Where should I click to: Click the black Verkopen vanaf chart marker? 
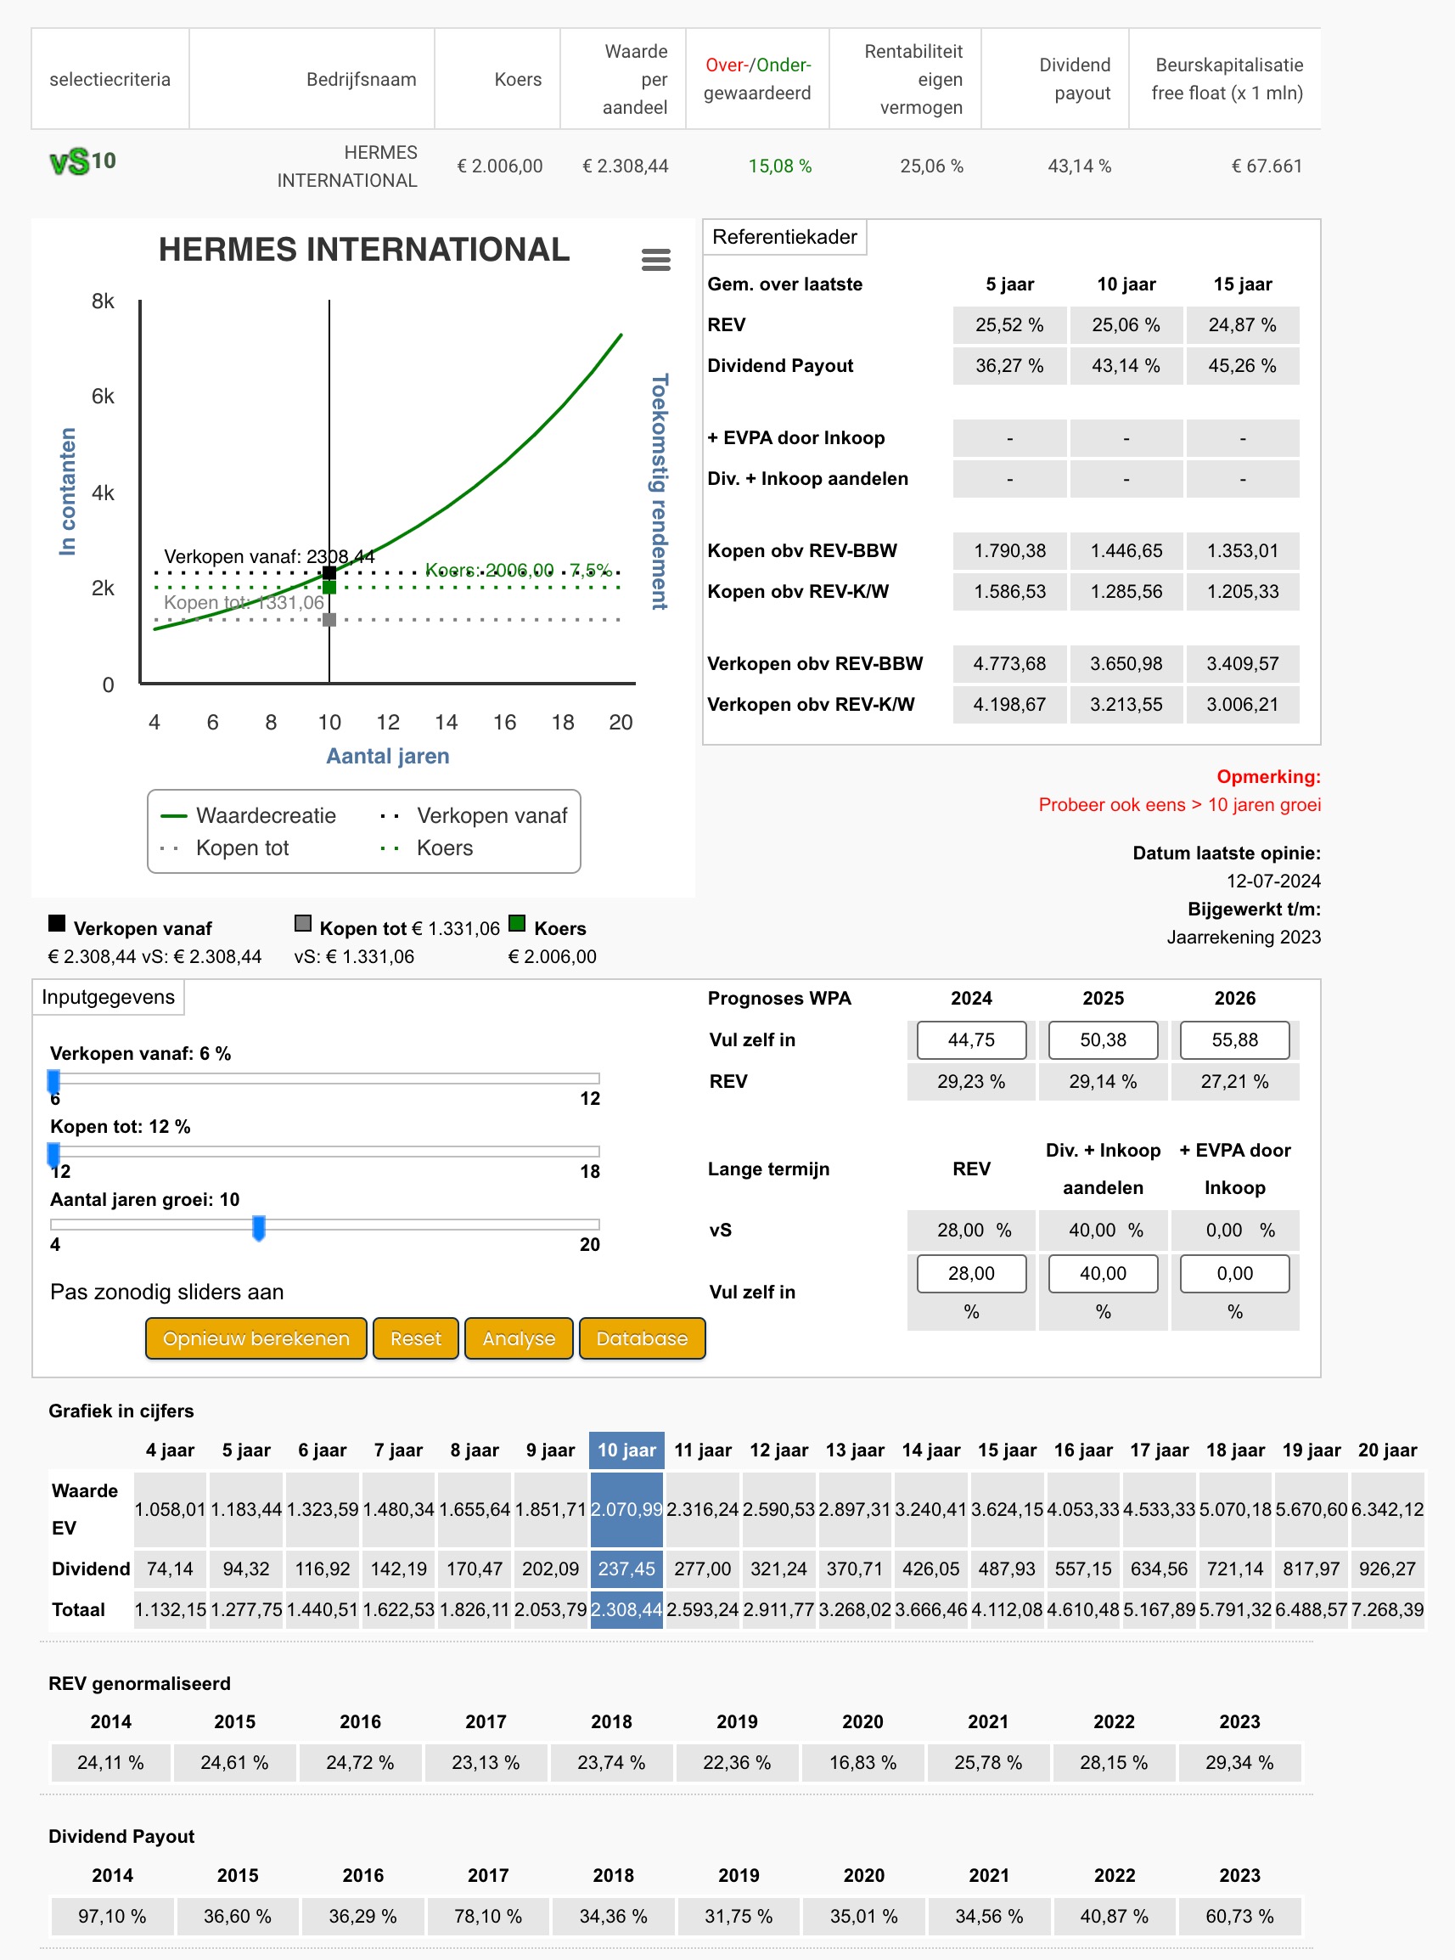click(329, 572)
